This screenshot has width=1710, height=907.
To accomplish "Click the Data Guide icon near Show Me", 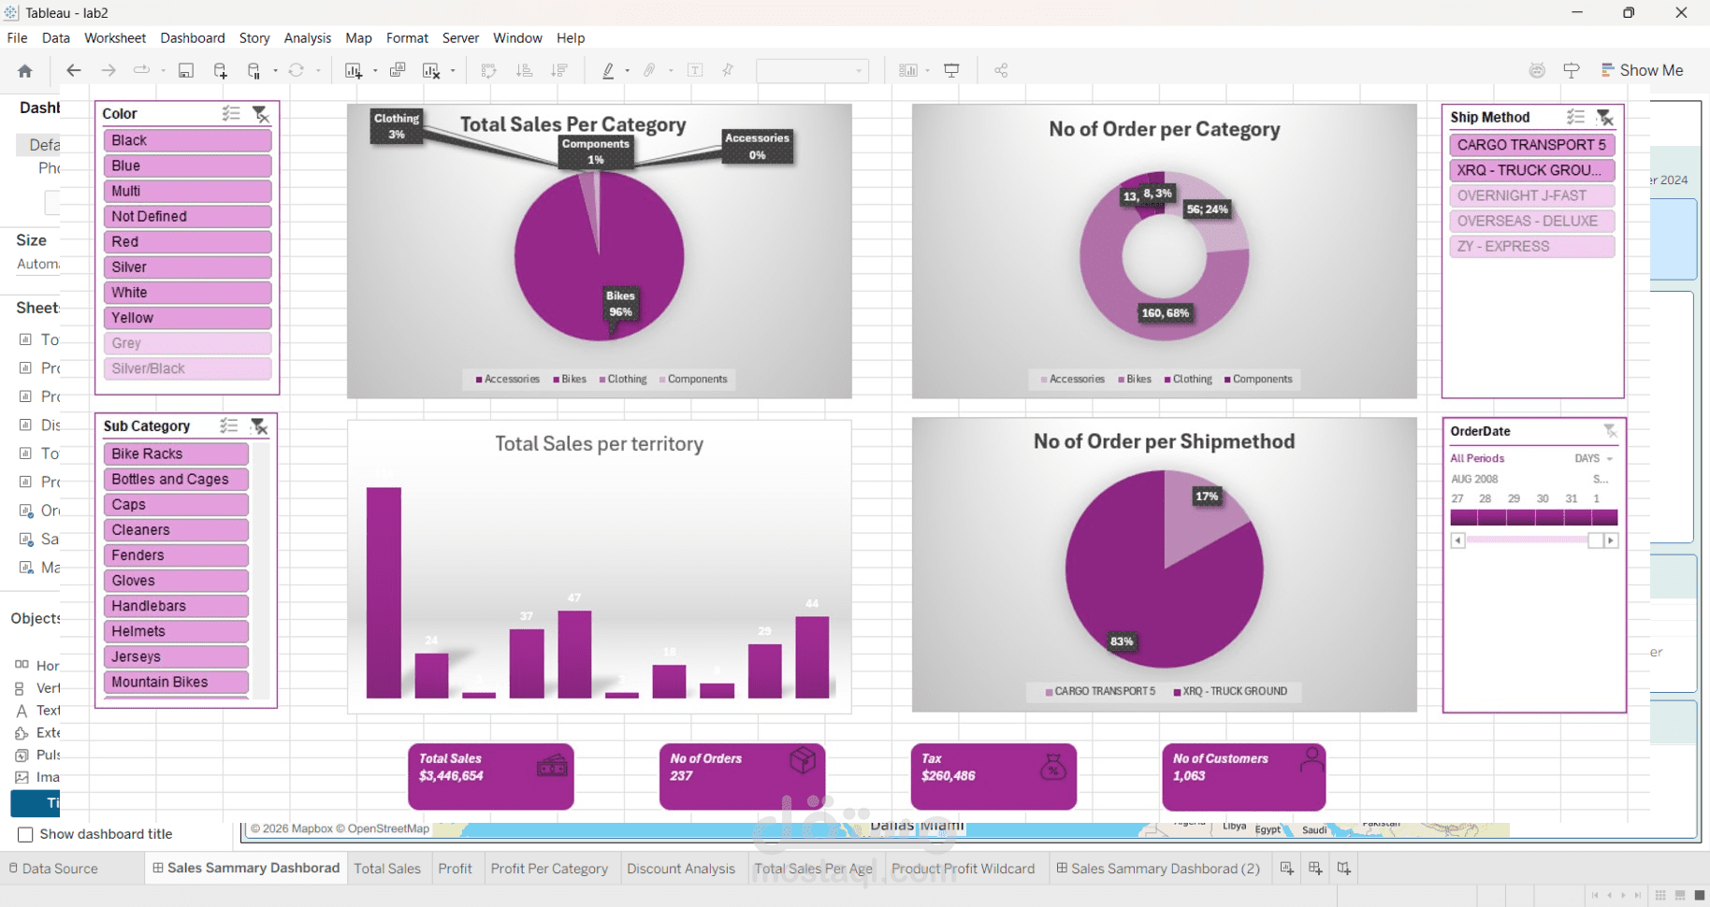I will point(1537,70).
